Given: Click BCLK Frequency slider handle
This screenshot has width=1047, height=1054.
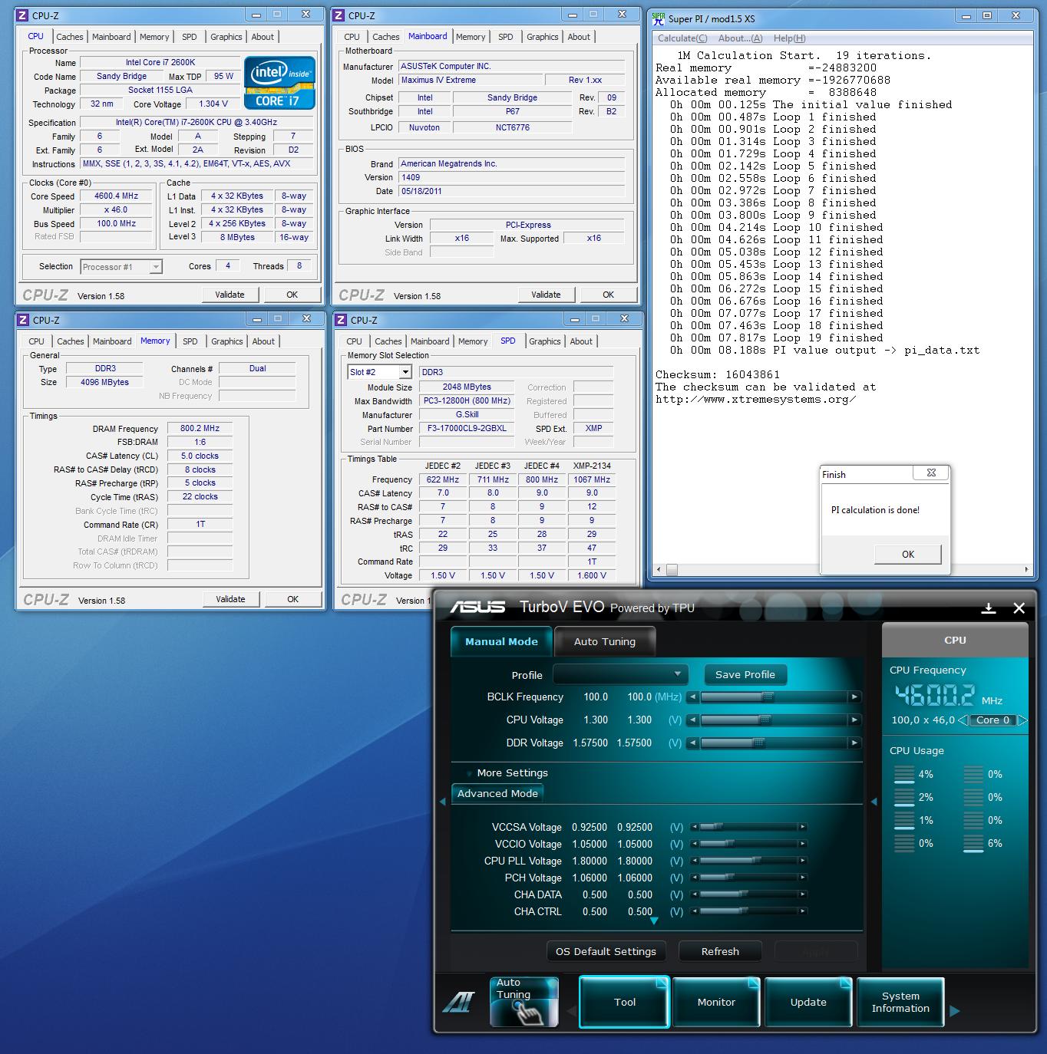Looking at the screenshot, I should pyautogui.click(x=767, y=697).
